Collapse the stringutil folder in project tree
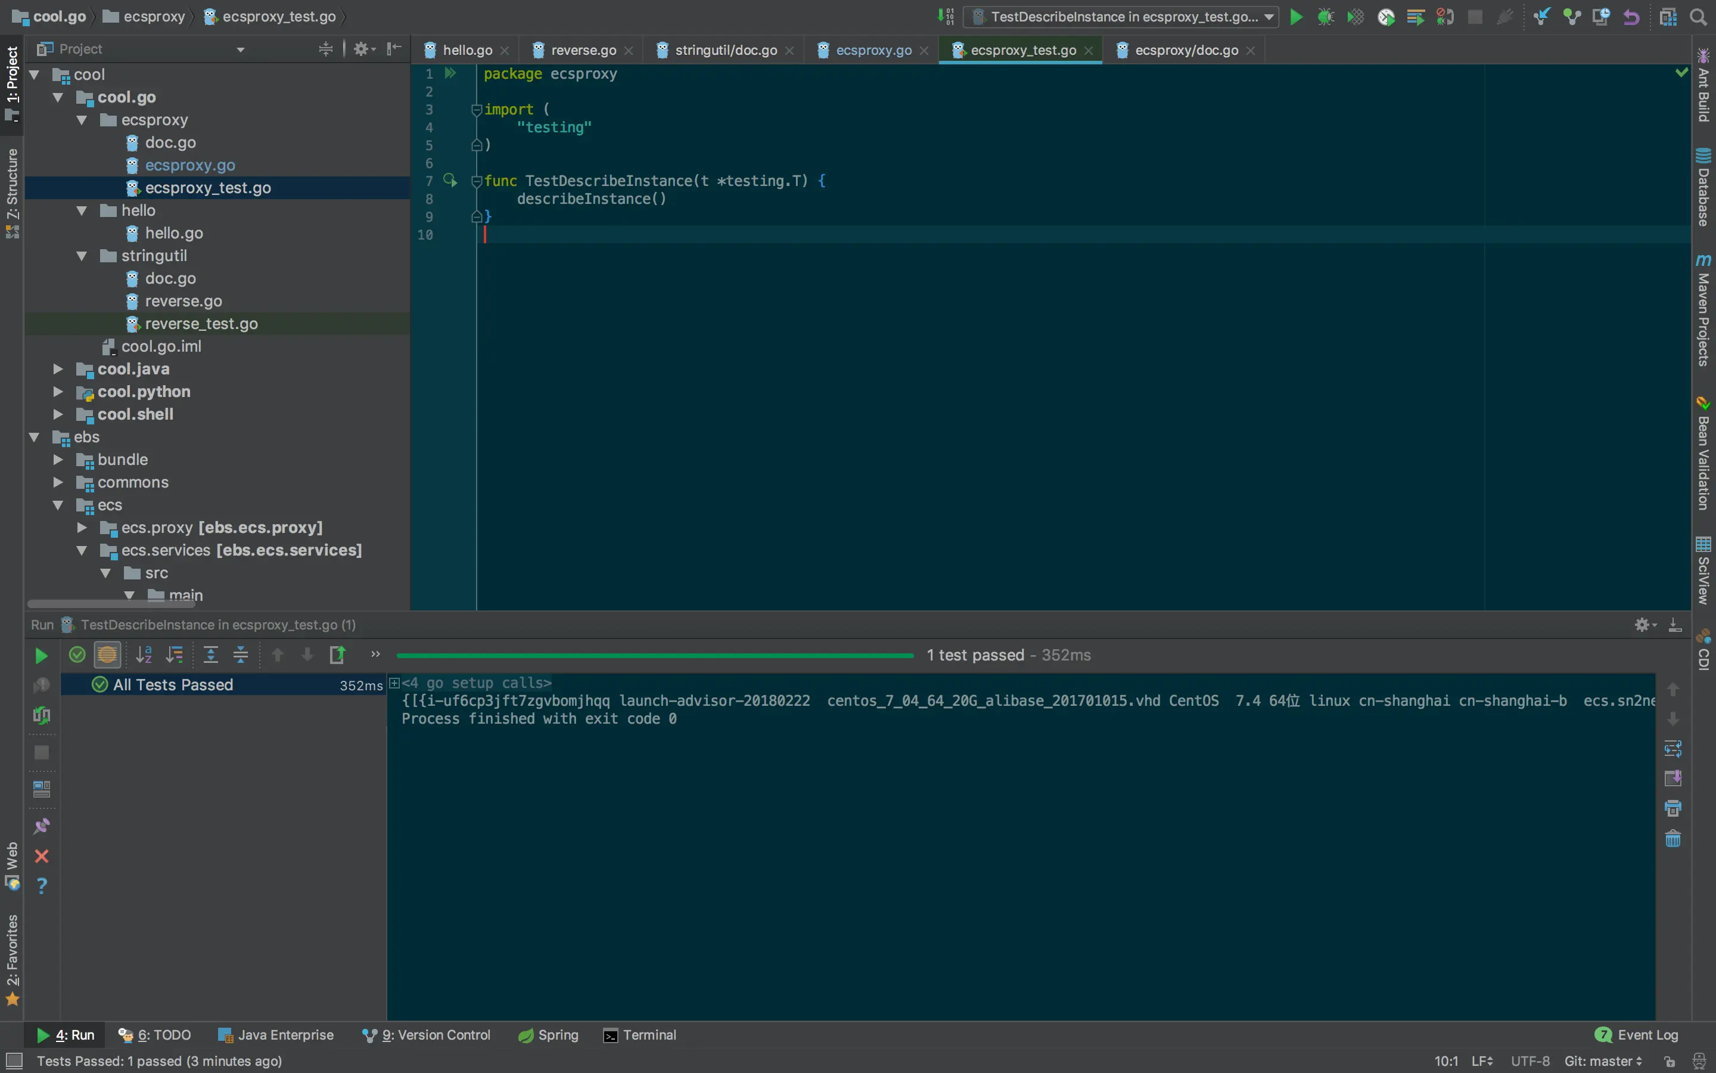Screen dimensions: 1716x1073 coord(82,256)
